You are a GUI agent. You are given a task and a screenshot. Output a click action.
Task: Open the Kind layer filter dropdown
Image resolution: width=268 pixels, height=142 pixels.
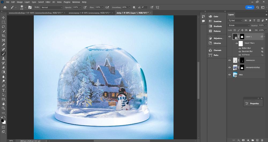(236, 20)
